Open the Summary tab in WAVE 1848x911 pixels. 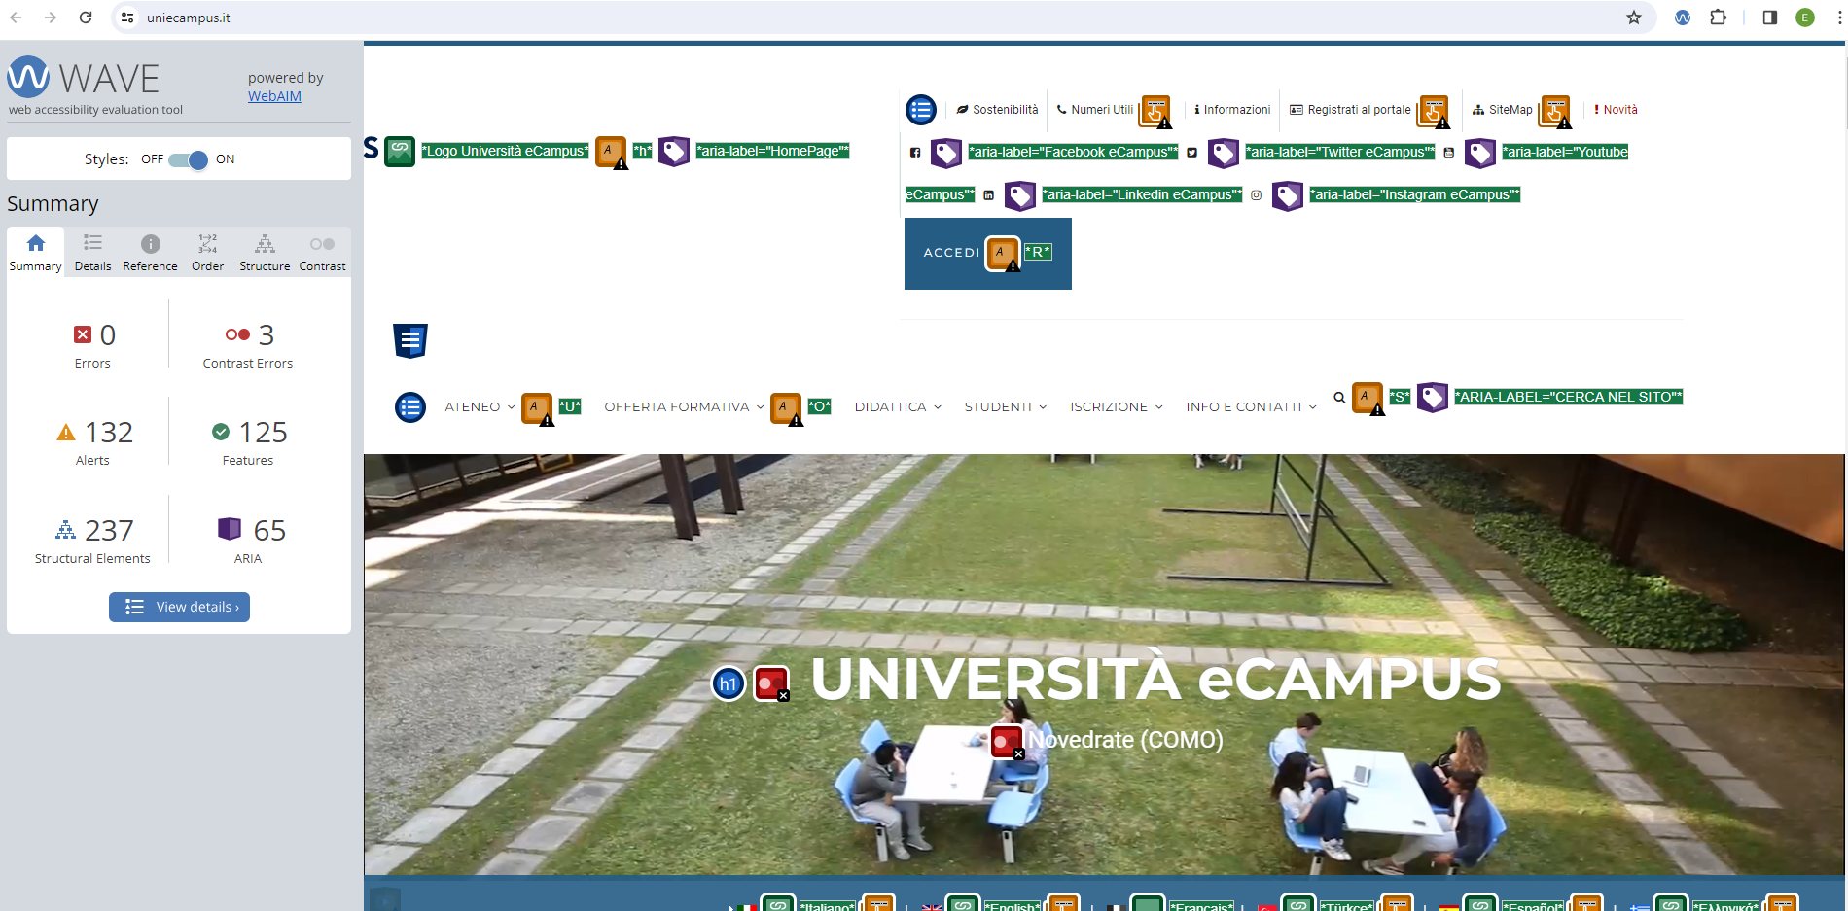coord(35,253)
